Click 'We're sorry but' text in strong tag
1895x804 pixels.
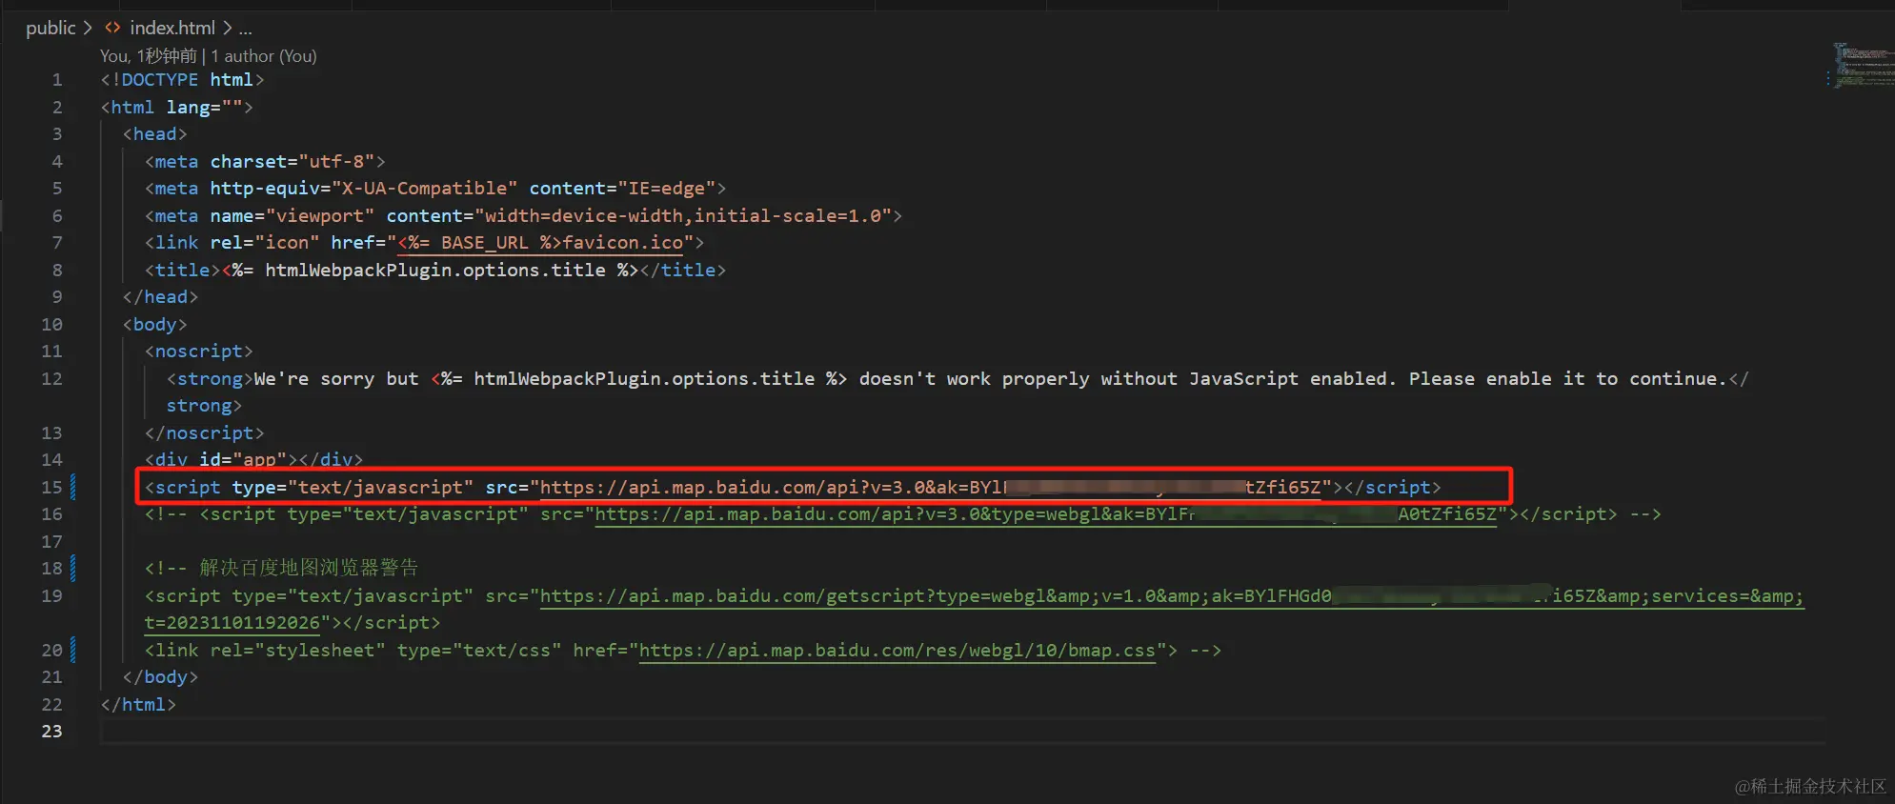tap(336, 379)
